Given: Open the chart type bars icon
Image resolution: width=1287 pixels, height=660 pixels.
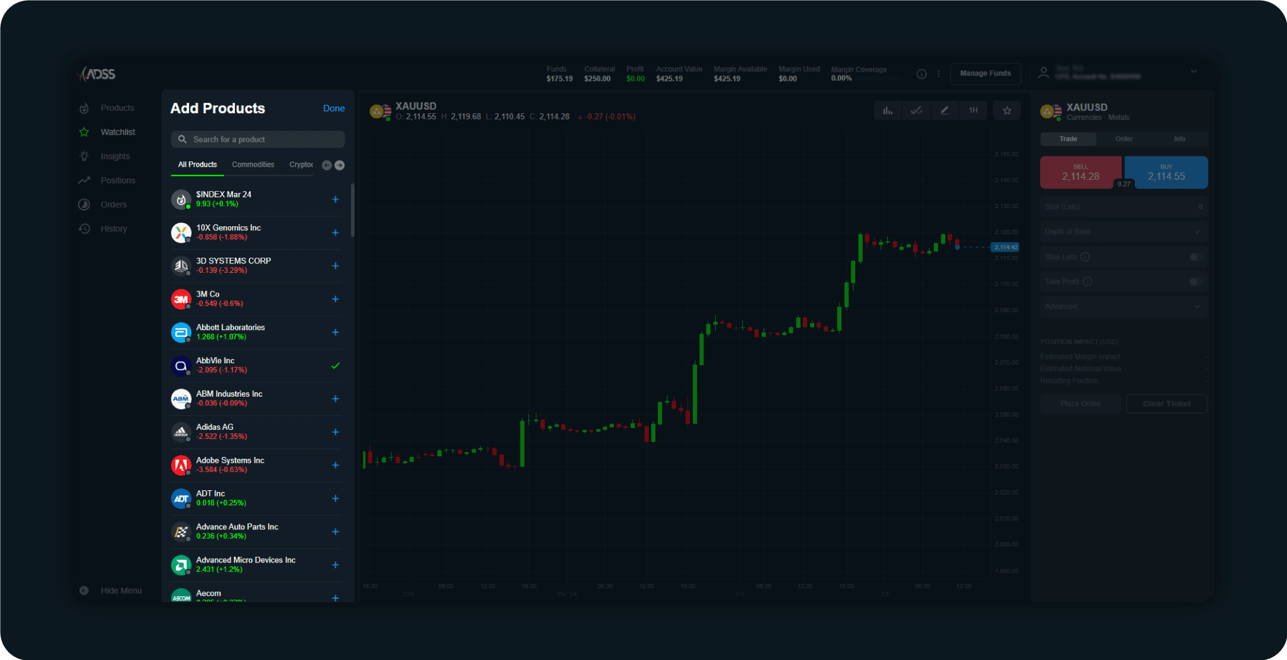Looking at the screenshot, I should (x=887, y=111).
